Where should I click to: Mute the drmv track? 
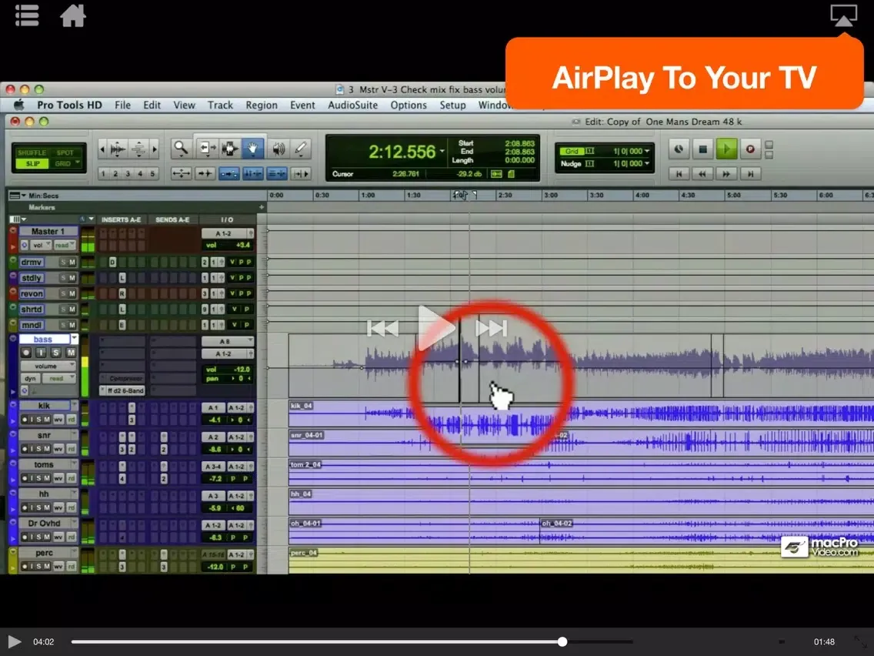point(72,263)
